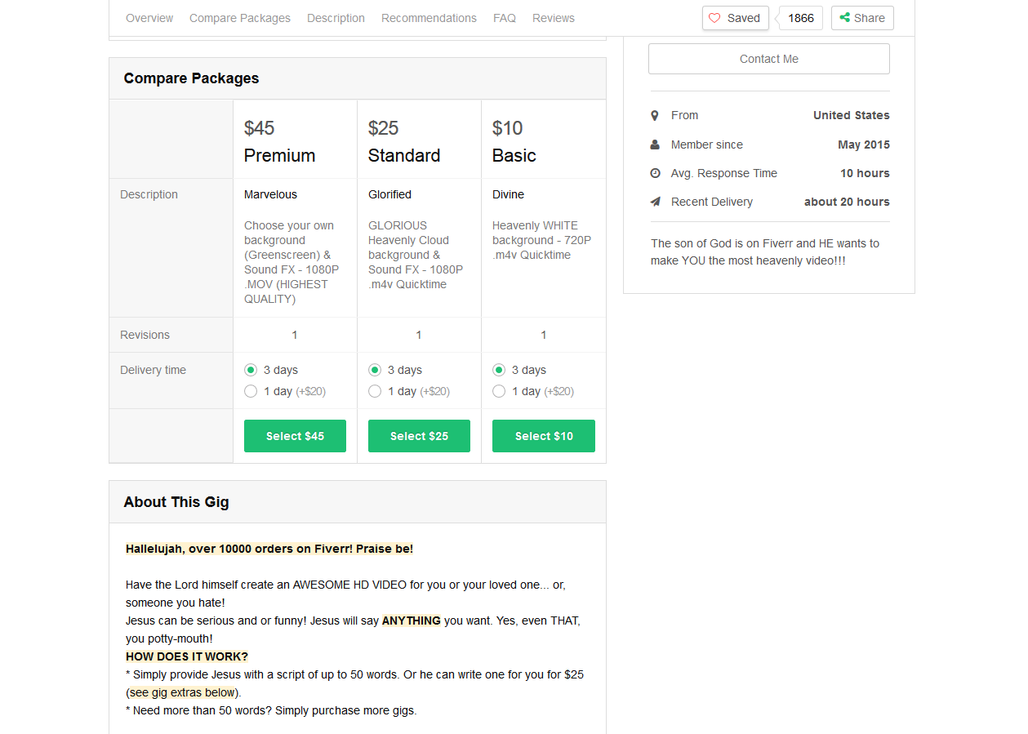
Task: Select 3 days delivery for Premium package
Action: point(251,370)
